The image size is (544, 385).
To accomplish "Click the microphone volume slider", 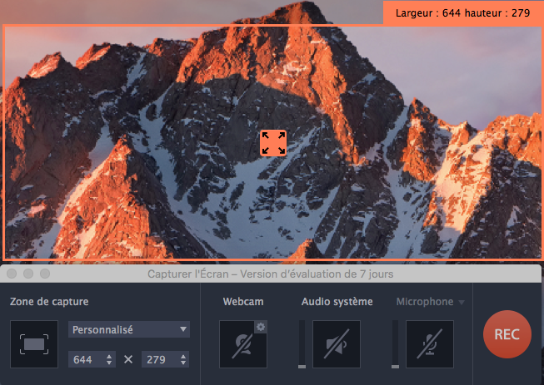I will coord(395,344).
